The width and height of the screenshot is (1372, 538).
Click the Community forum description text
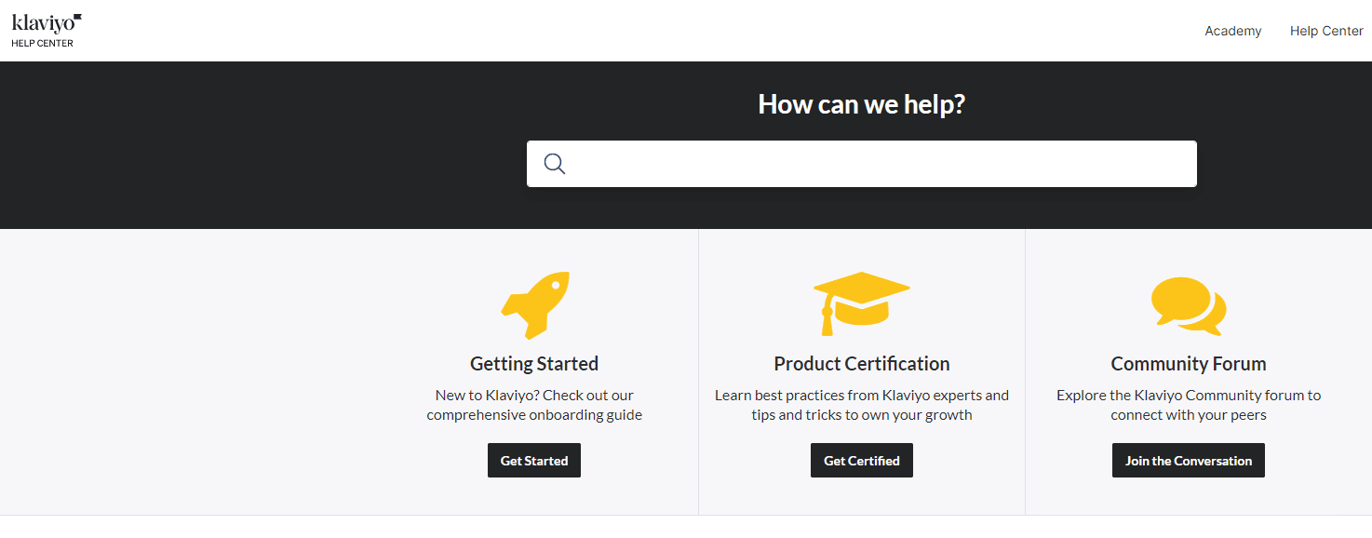click(1189, 405)
